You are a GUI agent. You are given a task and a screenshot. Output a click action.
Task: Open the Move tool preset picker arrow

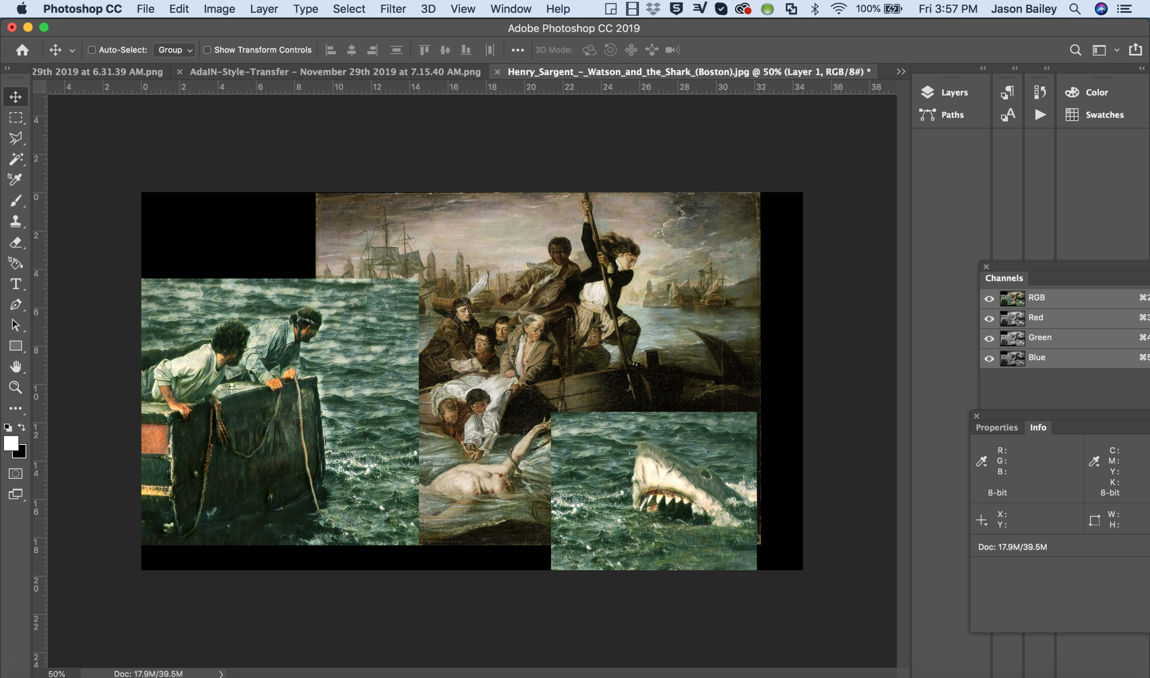72,50
